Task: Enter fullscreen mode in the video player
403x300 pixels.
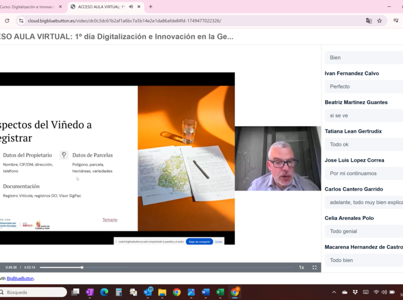Action: tap(314, 267)
